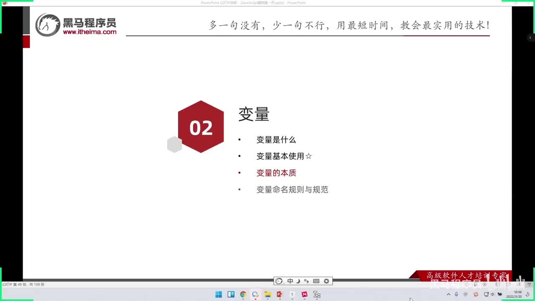
Task: Open the Windows Start menu
Action: point(219,294)
